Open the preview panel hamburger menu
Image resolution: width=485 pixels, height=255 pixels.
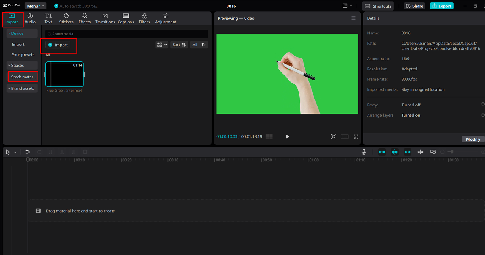pyautogui.click(x=354, y=18)
